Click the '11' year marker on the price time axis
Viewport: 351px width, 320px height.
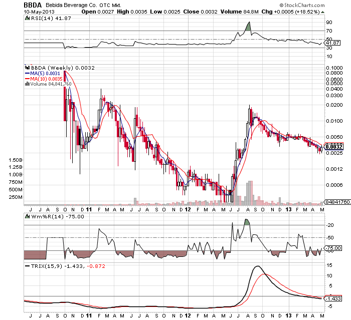(x=89, y=209)
